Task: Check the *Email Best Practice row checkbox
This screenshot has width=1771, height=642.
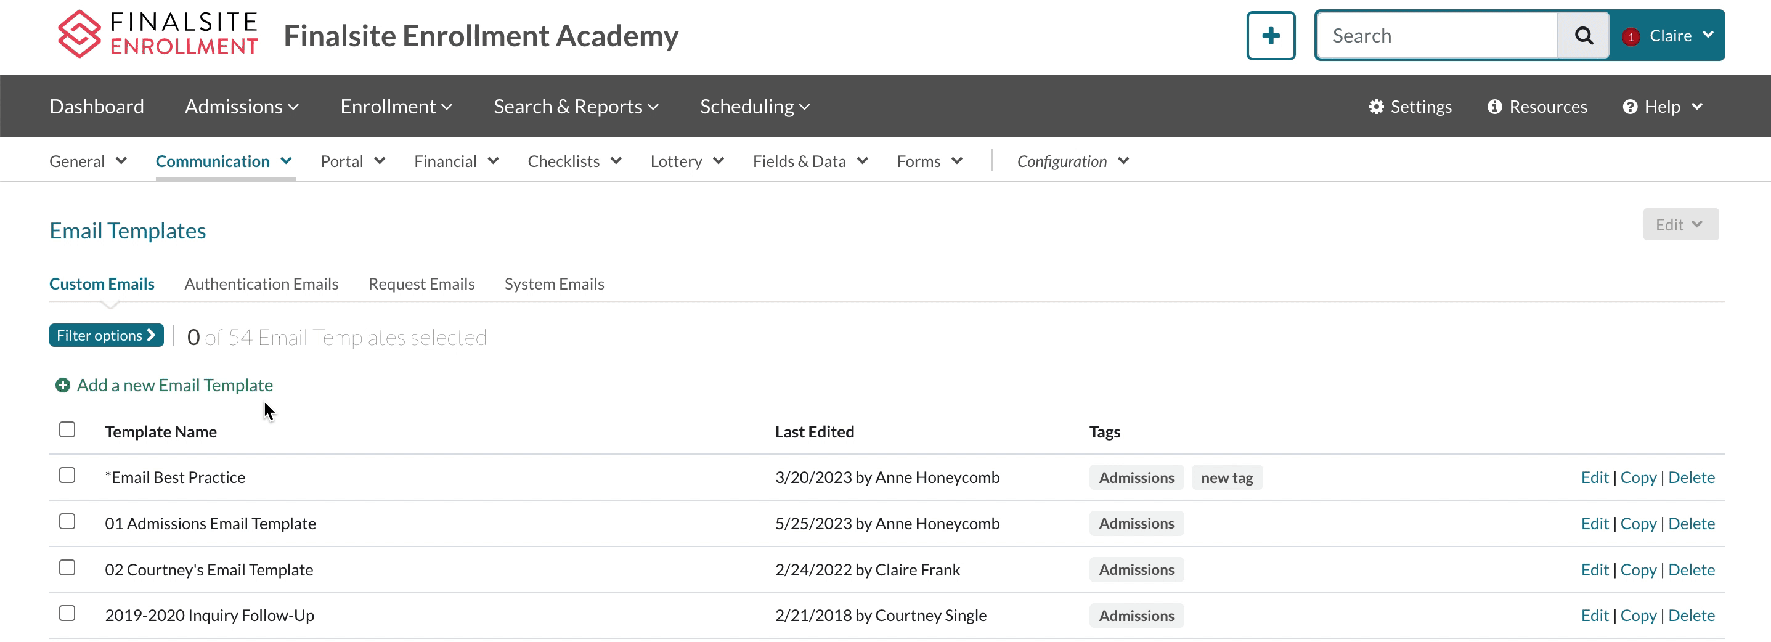Action: [x=67, y=476]
